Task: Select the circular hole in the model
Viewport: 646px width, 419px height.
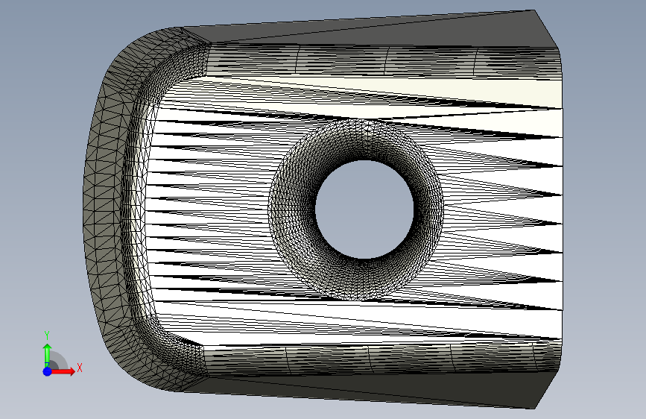Action: [x=364, y=209]
